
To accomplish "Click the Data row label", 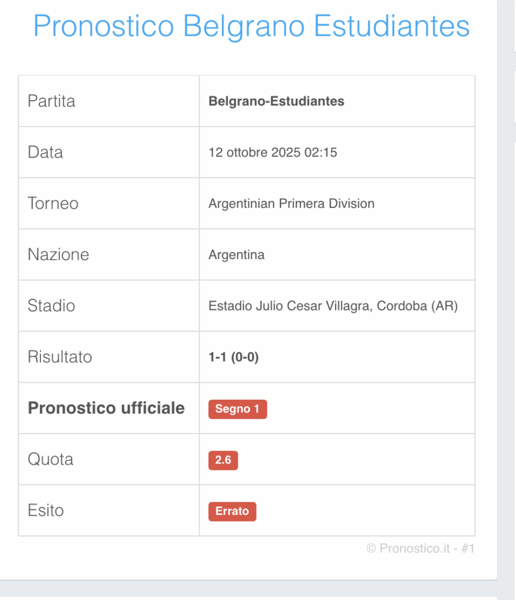I will click(45, 152).
